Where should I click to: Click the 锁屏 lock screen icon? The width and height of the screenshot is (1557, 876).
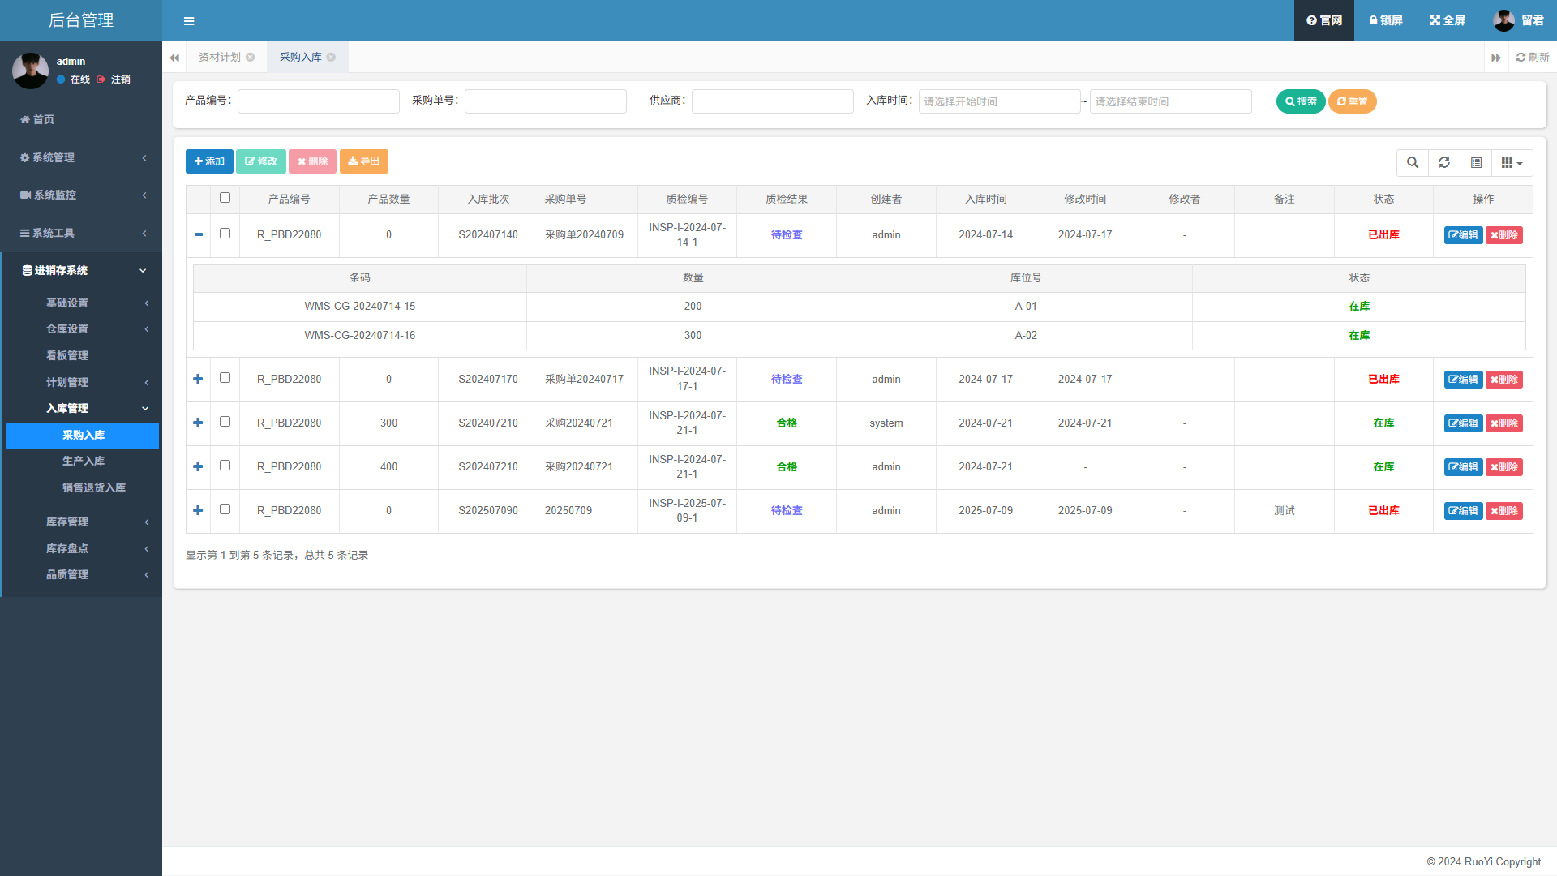[1386, 20]
